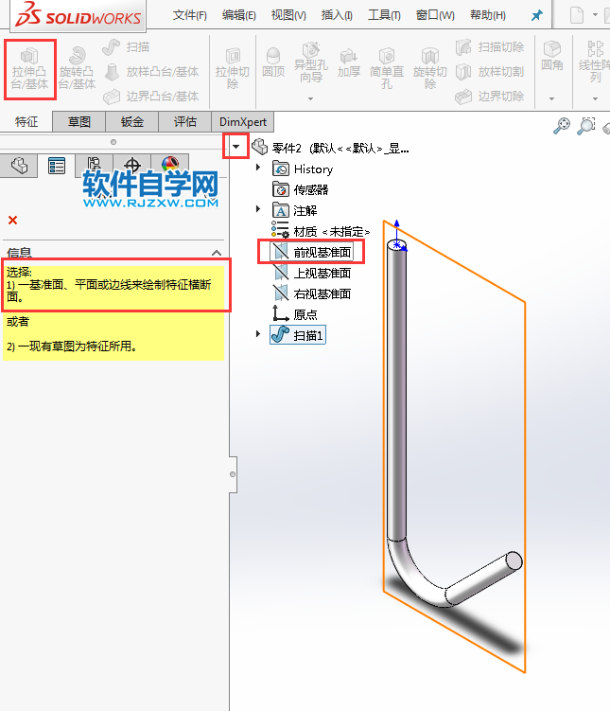Click the swept pipe body in viewport
610x711 pixels.
pyautogui.click(x=396, y=390)
